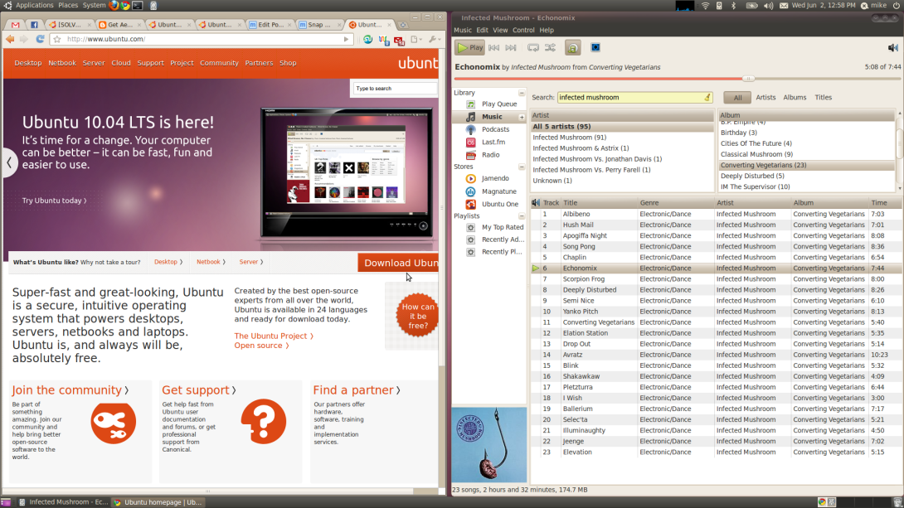Open Banshee Music menu
This screenshot has height=508, width=904.
[463, 30]
